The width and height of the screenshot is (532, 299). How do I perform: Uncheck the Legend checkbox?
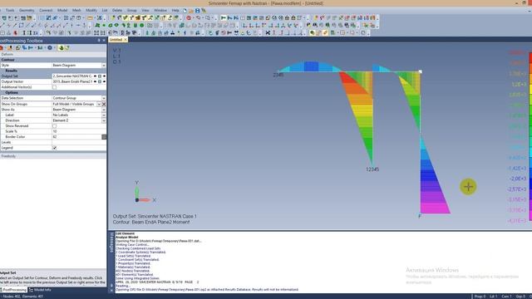54,148
